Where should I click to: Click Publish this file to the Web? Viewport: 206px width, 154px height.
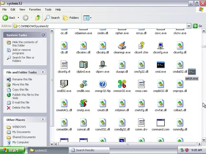[25, 96]
